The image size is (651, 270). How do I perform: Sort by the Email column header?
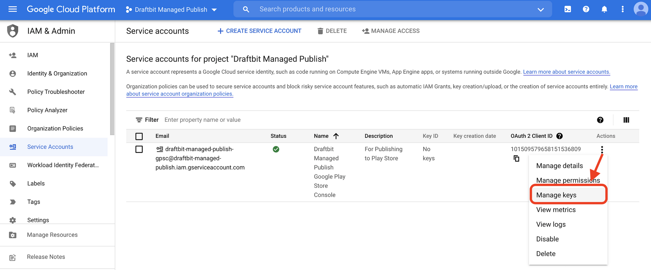pyautogui.click(x=162, y=136)
